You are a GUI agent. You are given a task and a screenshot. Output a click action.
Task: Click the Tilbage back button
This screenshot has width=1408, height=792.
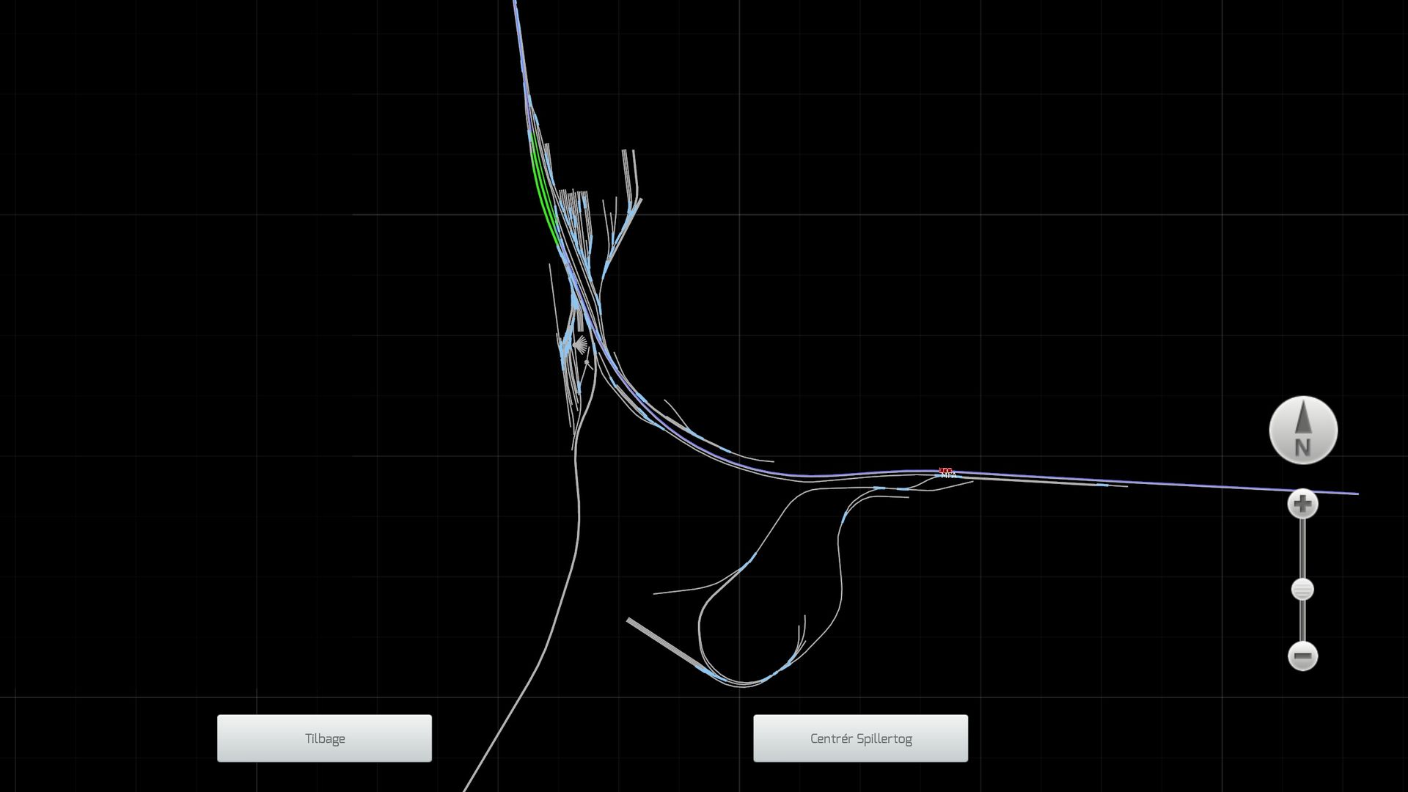tap(324, 738)
